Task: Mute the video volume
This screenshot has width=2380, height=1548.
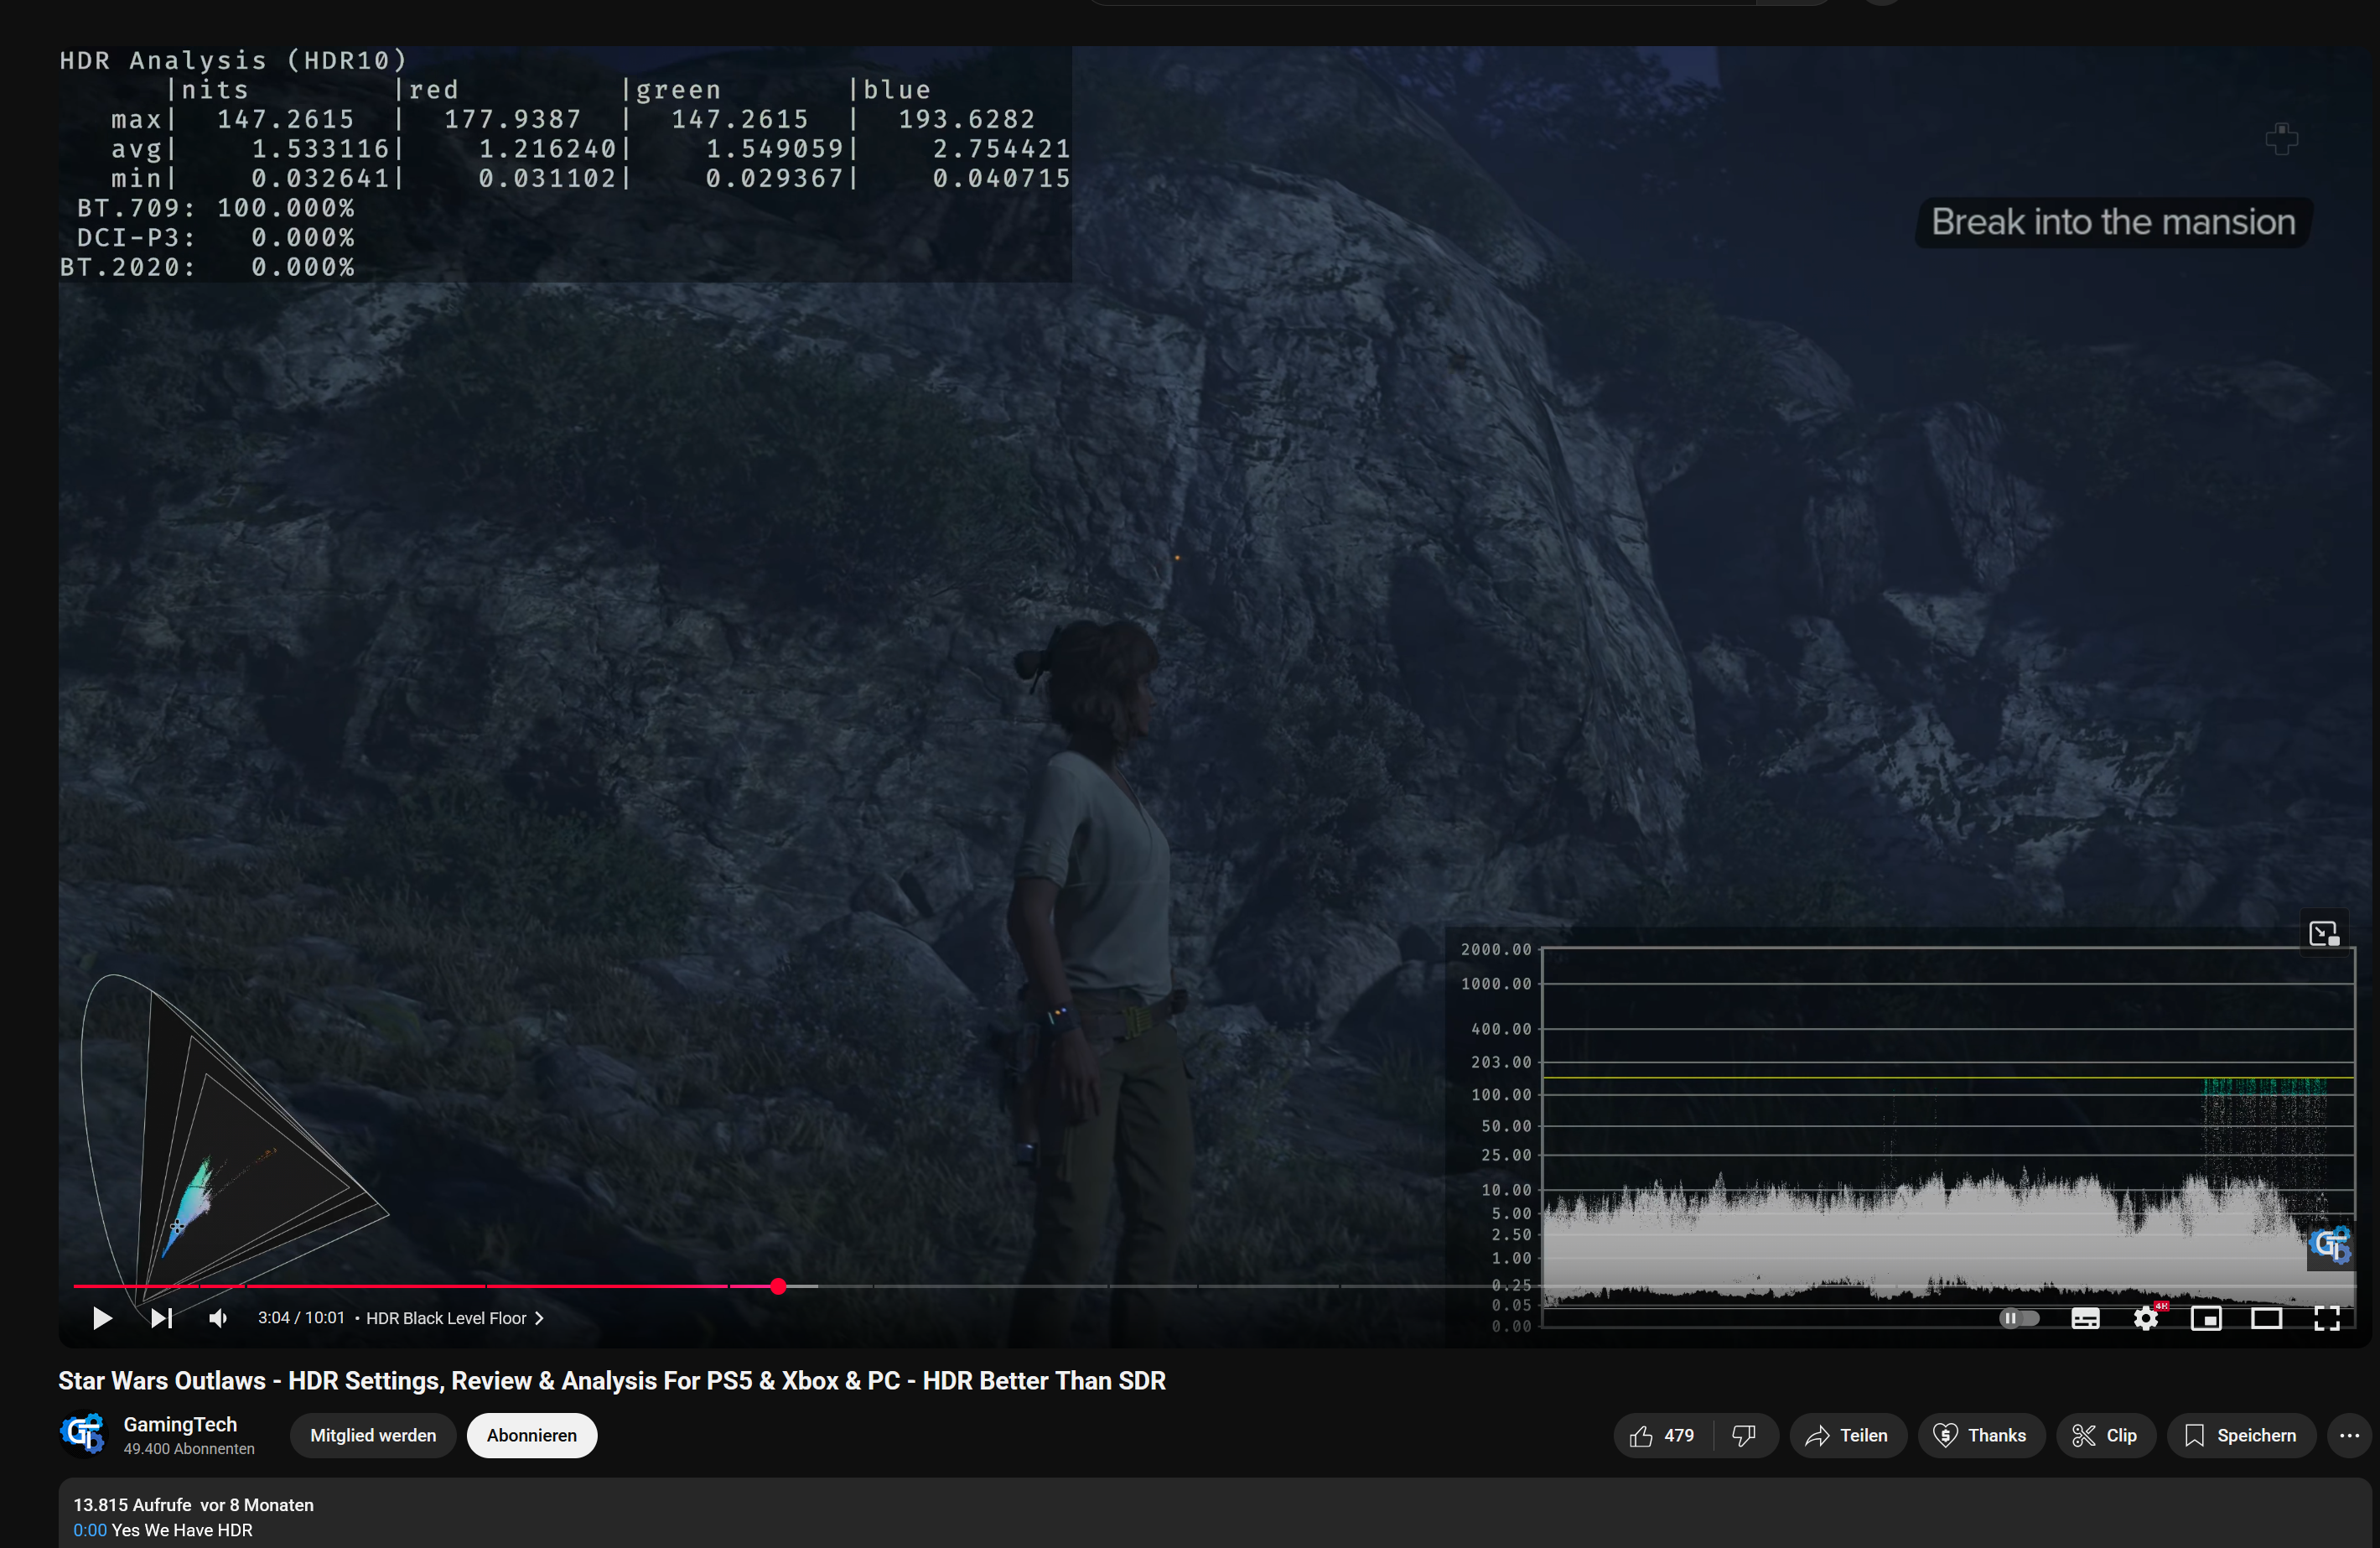Action: pyautogui.click(x=218, y=1318)
